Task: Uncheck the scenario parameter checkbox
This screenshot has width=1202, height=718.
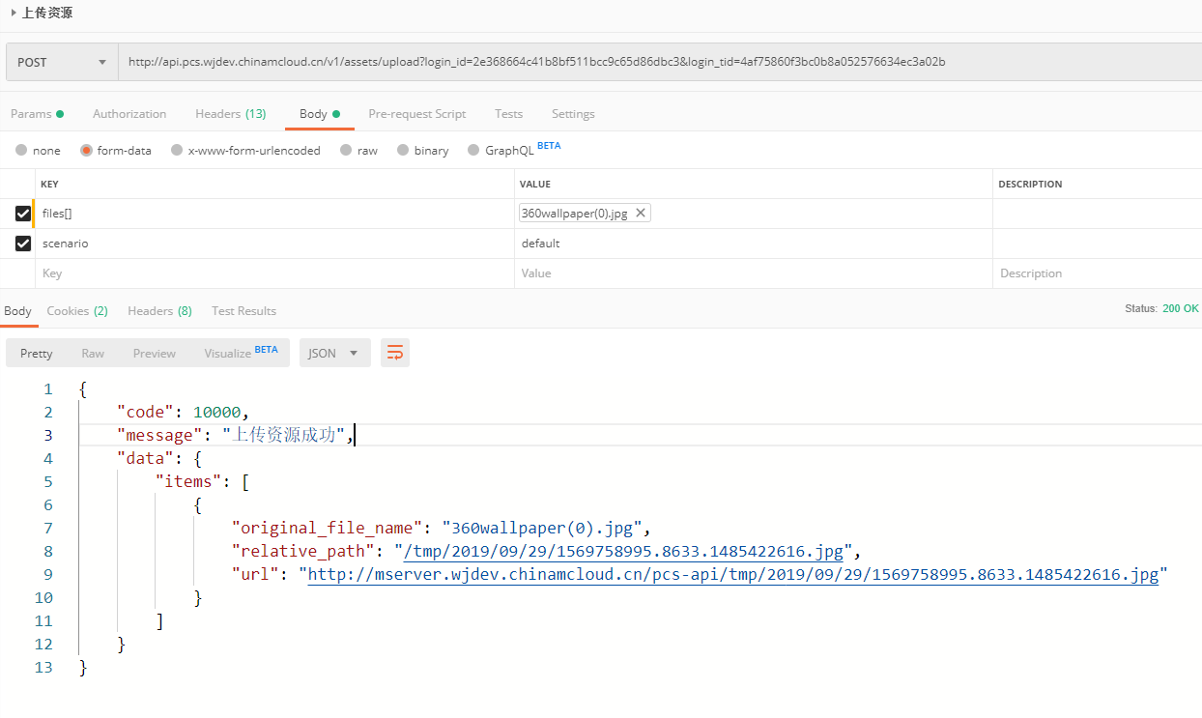Action: 23,244
